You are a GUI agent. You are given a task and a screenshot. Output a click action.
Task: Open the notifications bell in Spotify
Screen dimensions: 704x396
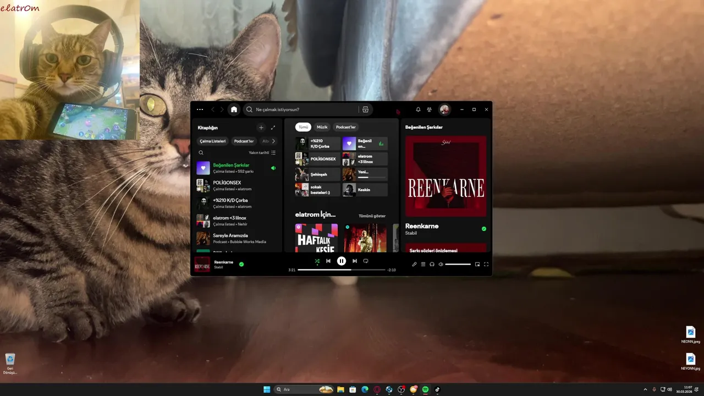pyautogui.click(x=418, y=109)
